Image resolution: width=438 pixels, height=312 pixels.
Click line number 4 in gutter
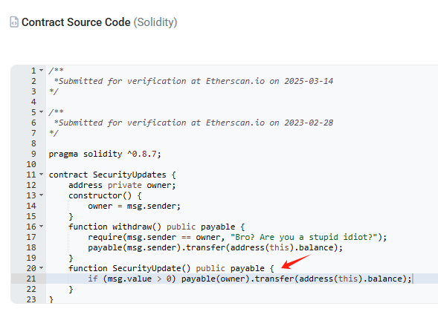tap(33, 102)
